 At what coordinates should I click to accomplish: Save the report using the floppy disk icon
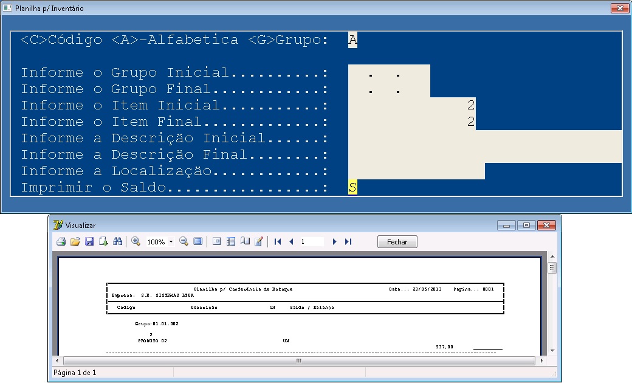tap(89, 242)
